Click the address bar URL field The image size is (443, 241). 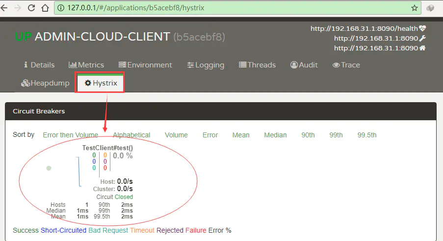[x=237, y=8]
